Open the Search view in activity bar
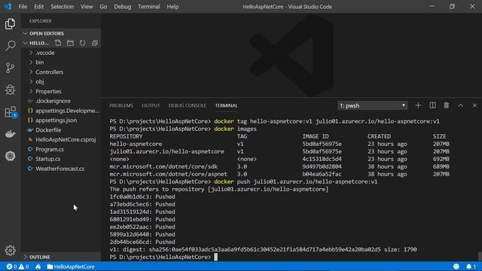Screen dimensions: 482x271 [10, 46]
